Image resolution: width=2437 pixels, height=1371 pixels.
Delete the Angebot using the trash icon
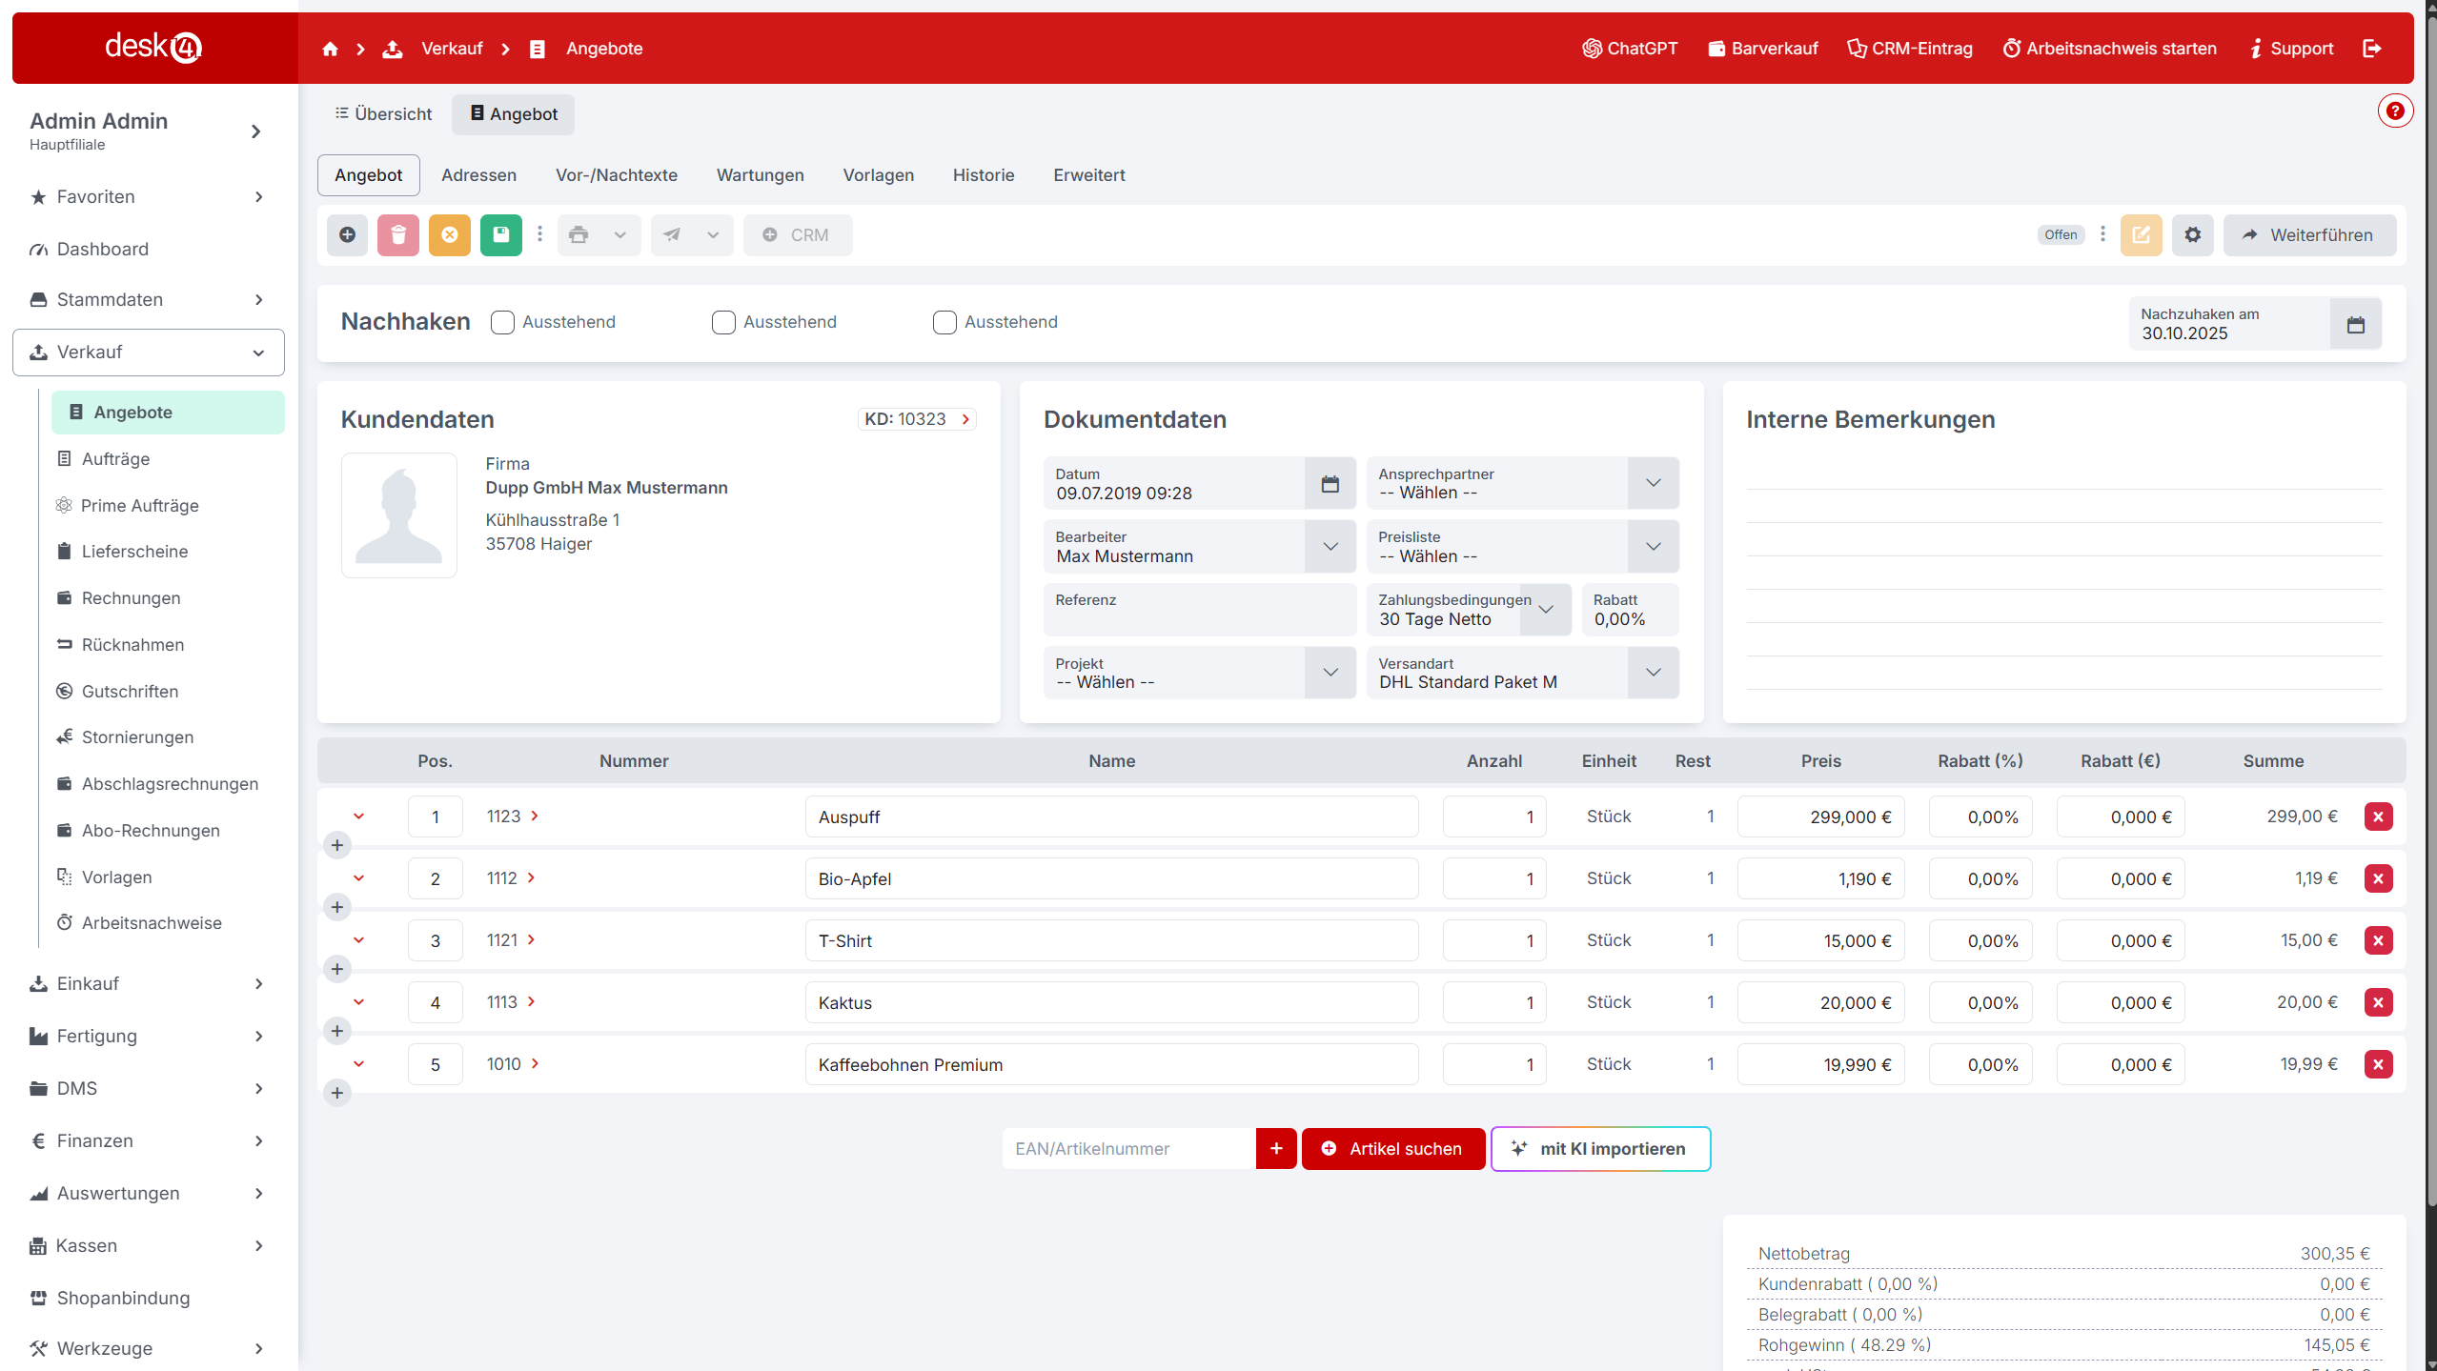(397, 234)
